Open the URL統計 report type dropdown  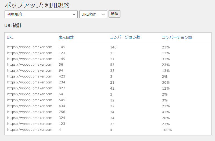tap(93, 14)
